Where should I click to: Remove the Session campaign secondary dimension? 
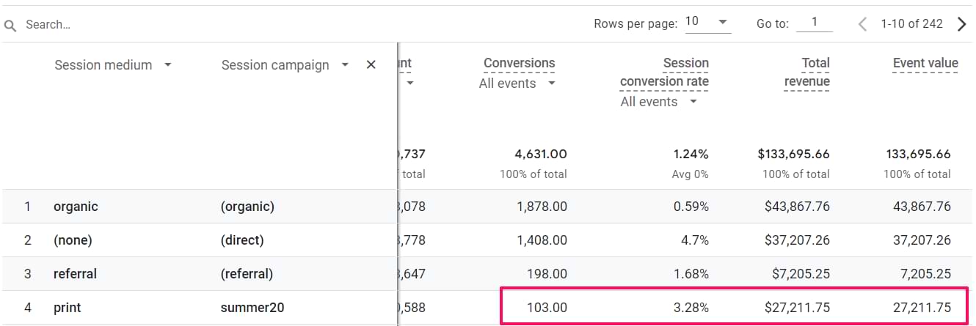371,65
